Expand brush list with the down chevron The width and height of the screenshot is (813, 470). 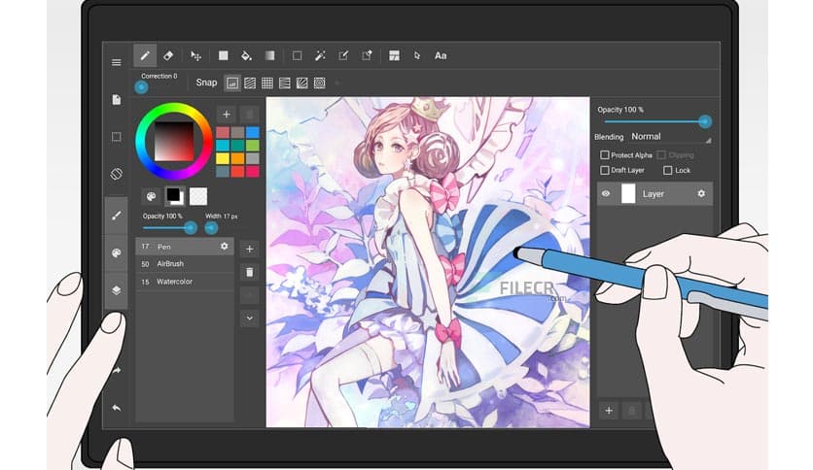click(x=249, y=318)
